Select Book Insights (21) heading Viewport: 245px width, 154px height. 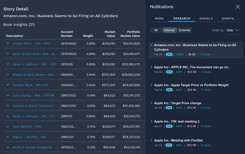point(19,24)
